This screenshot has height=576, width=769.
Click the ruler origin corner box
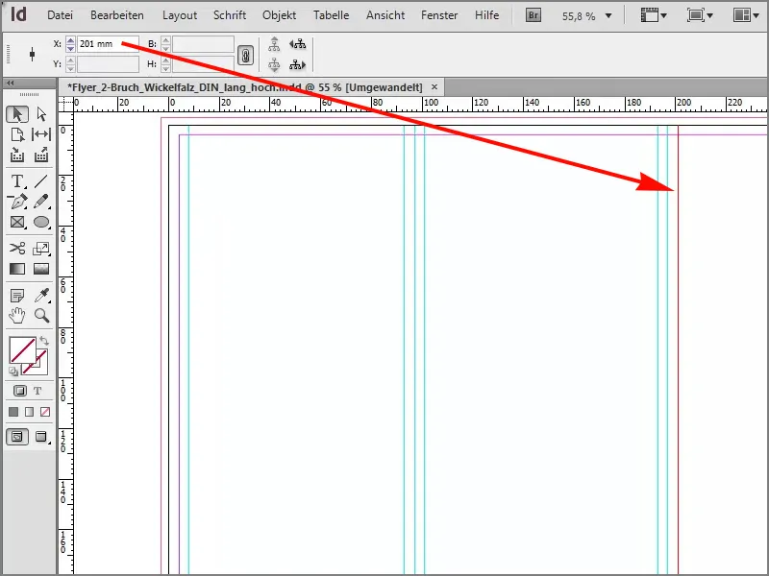[65, 104]
